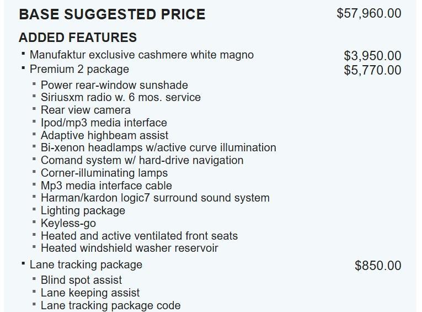
Task: Select the Premium 2 package line
Action: pos(79,69)
